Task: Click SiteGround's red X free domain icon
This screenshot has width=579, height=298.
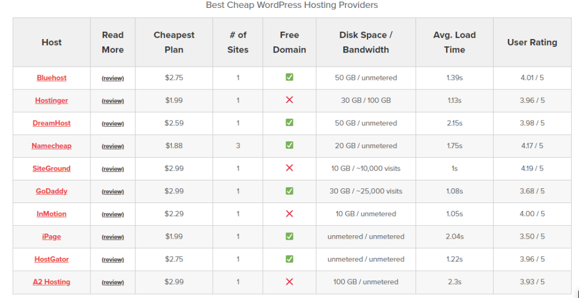Action: point(289,167)
